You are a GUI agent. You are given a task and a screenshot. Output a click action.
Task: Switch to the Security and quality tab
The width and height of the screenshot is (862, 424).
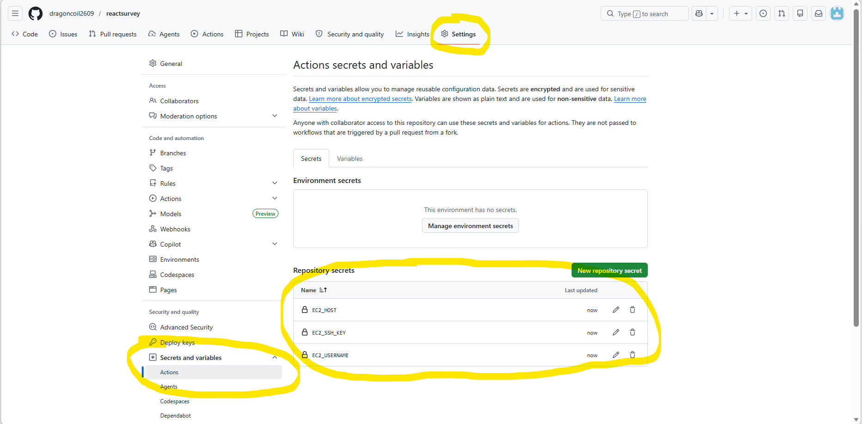tap(350, 34)
